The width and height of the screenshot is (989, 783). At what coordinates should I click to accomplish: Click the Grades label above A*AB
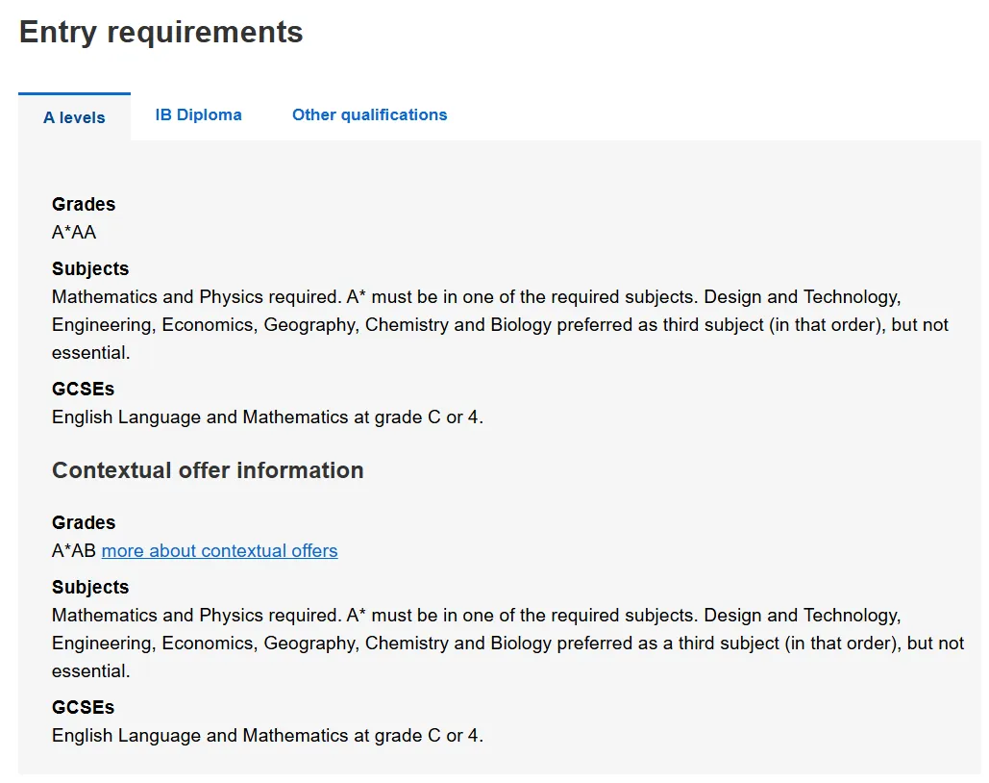84,522
